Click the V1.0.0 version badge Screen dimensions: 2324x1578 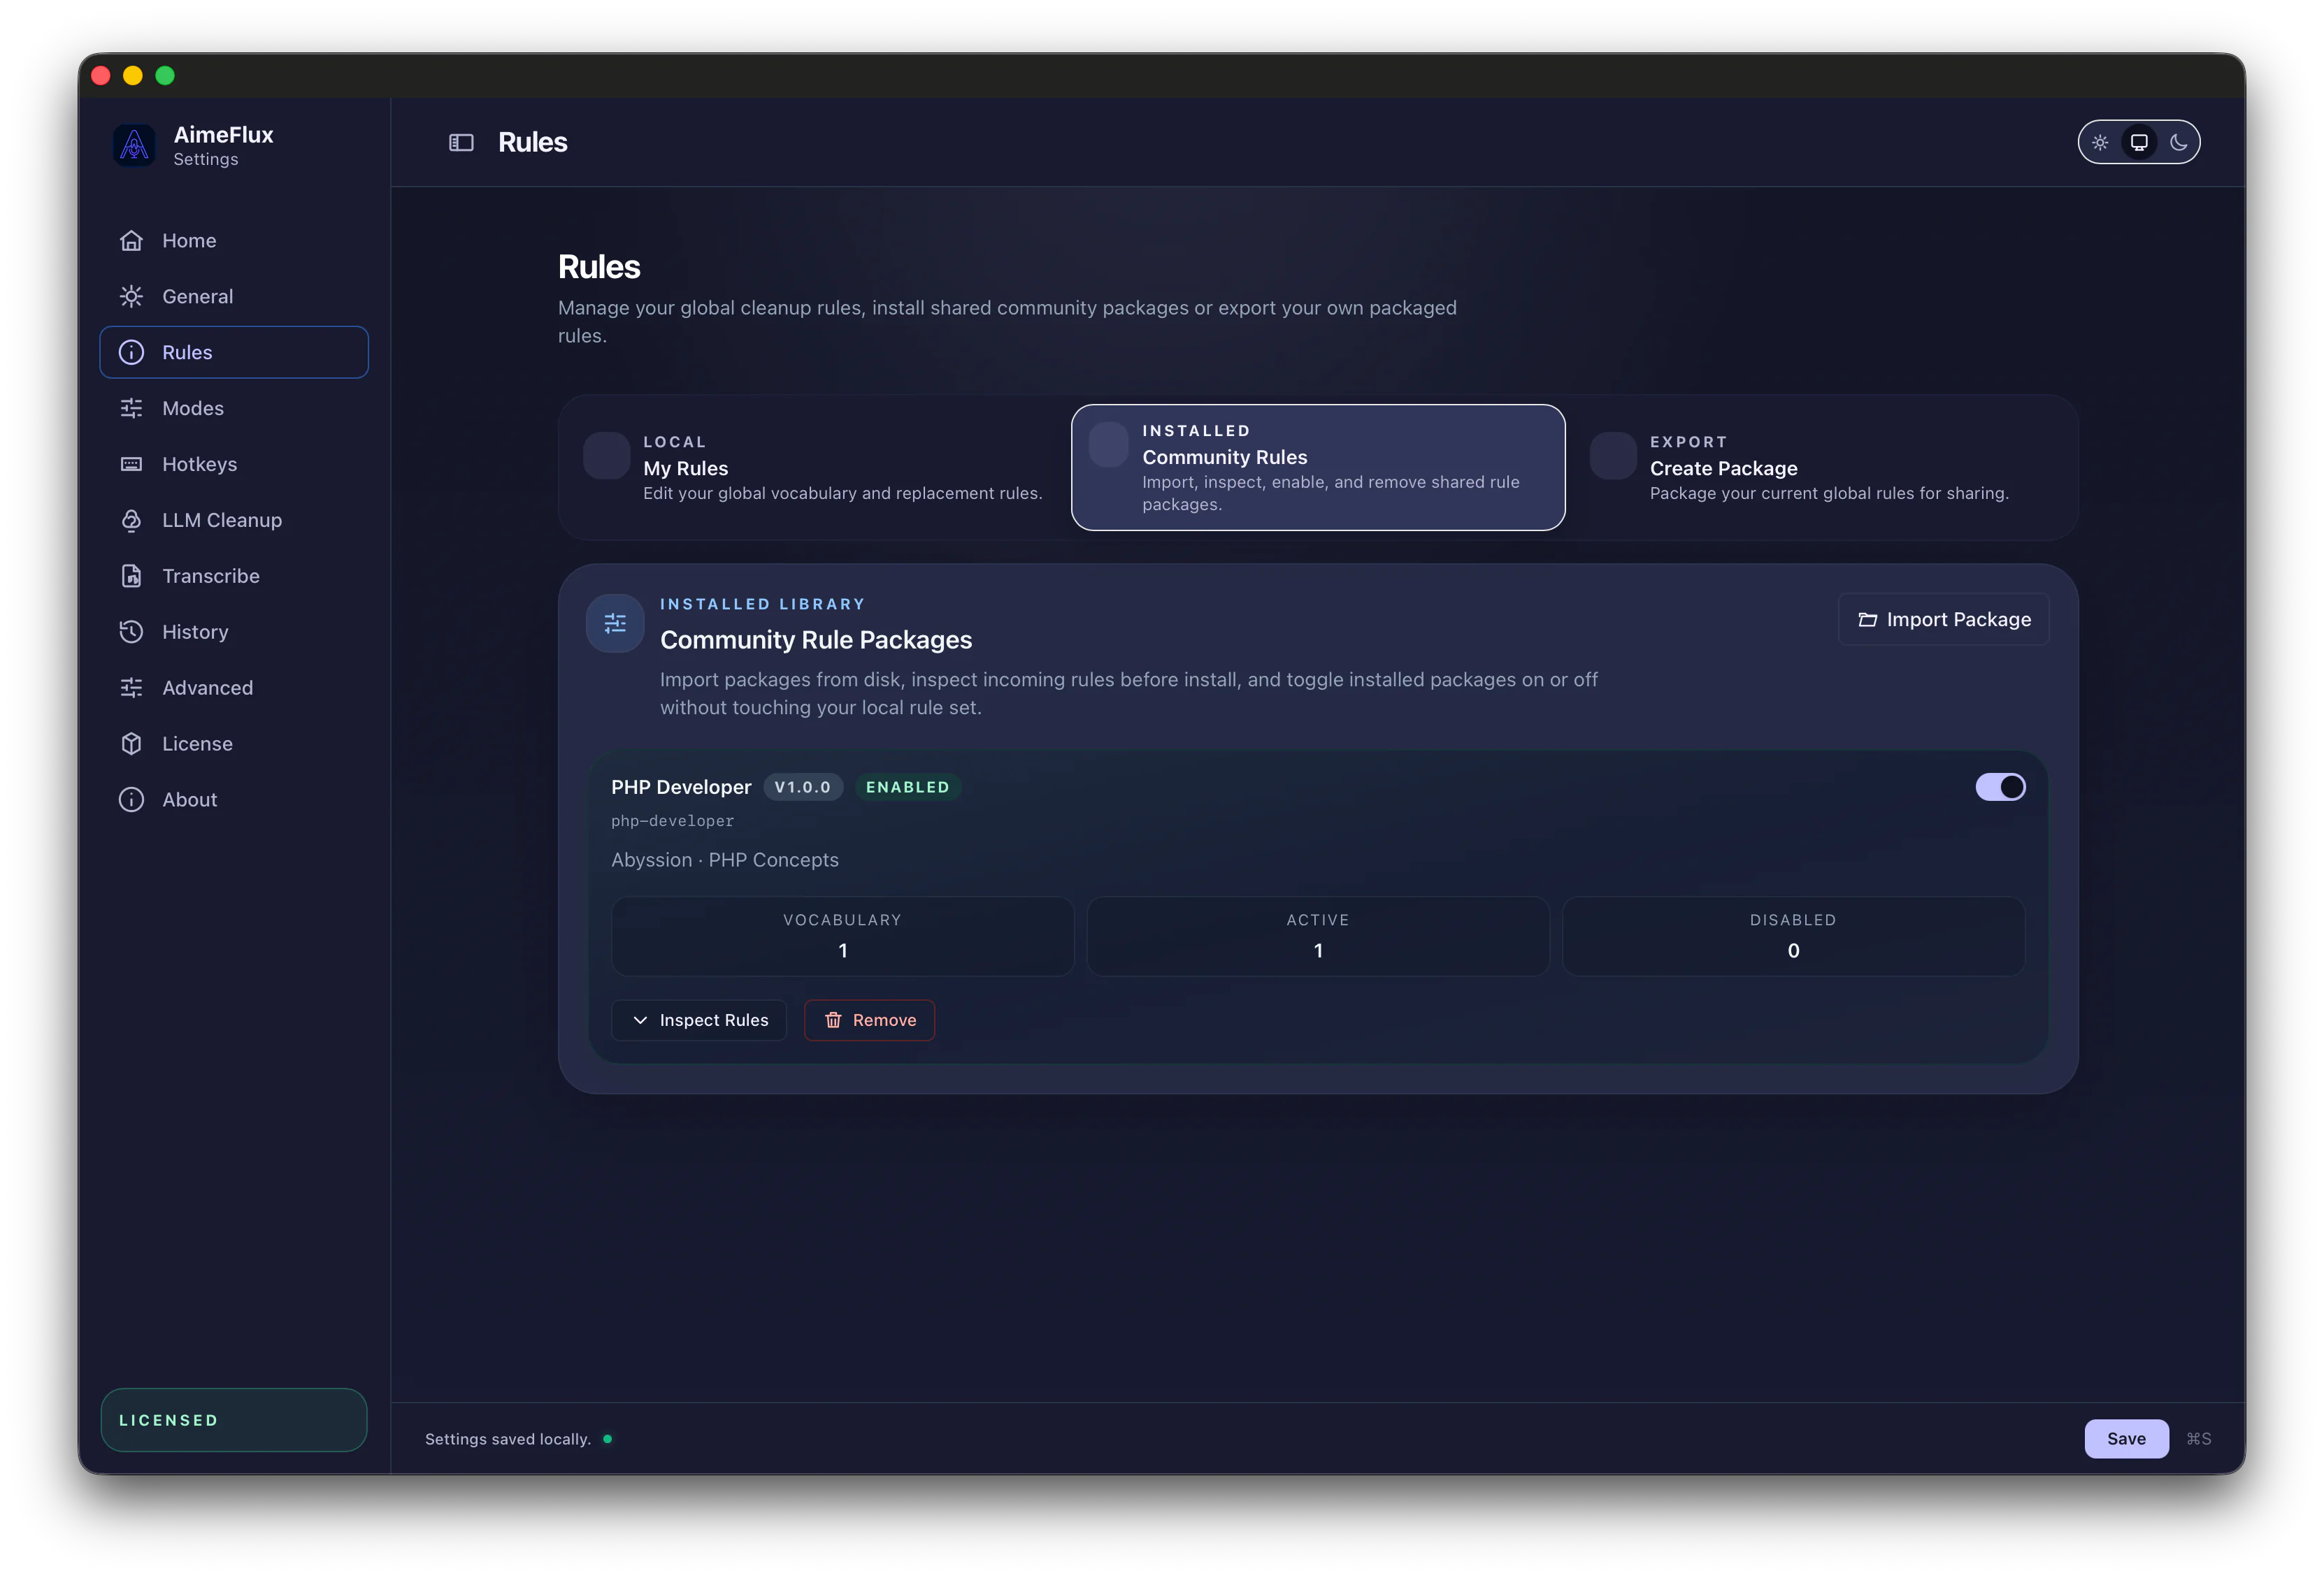[x=803, y=788]
